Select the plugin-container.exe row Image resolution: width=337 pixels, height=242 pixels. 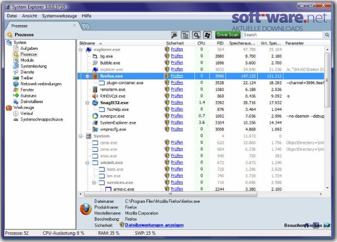pos(201,83)
